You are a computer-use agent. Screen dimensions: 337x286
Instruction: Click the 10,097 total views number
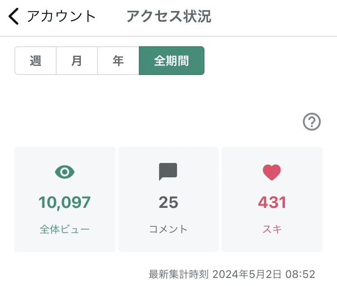tap(65, 202)
